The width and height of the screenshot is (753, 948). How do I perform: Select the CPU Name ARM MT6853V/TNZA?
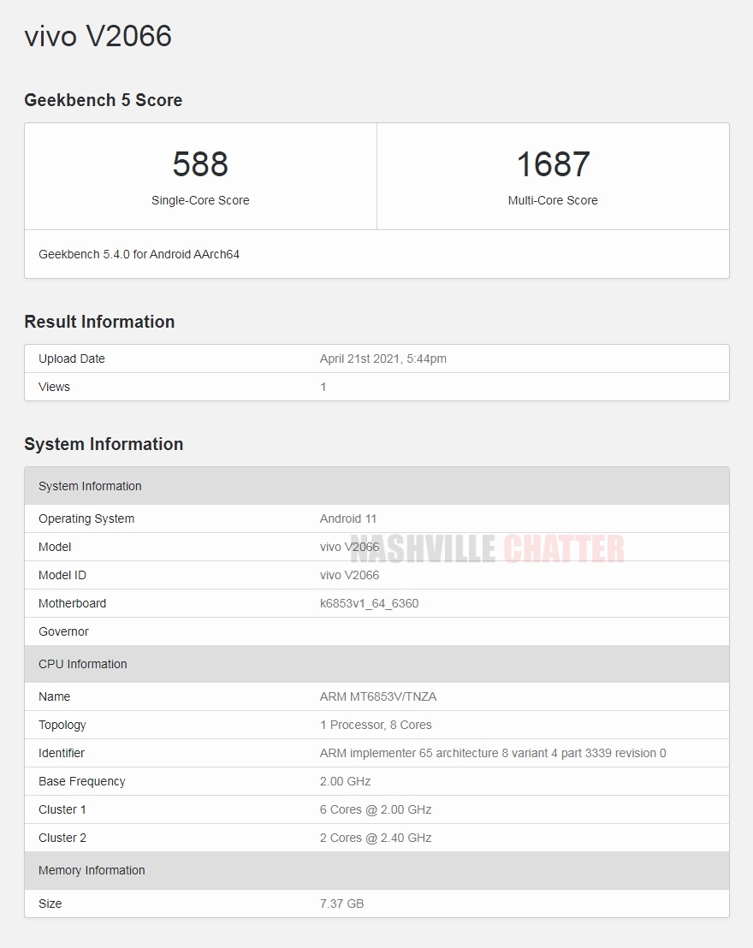coord(377,696)
